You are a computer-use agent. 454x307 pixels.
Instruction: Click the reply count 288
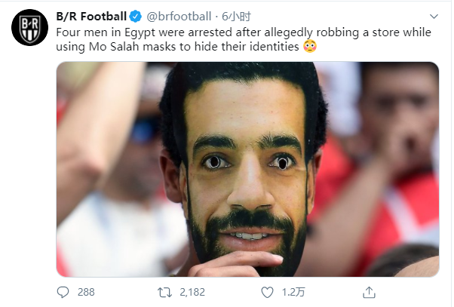(86, 291)
